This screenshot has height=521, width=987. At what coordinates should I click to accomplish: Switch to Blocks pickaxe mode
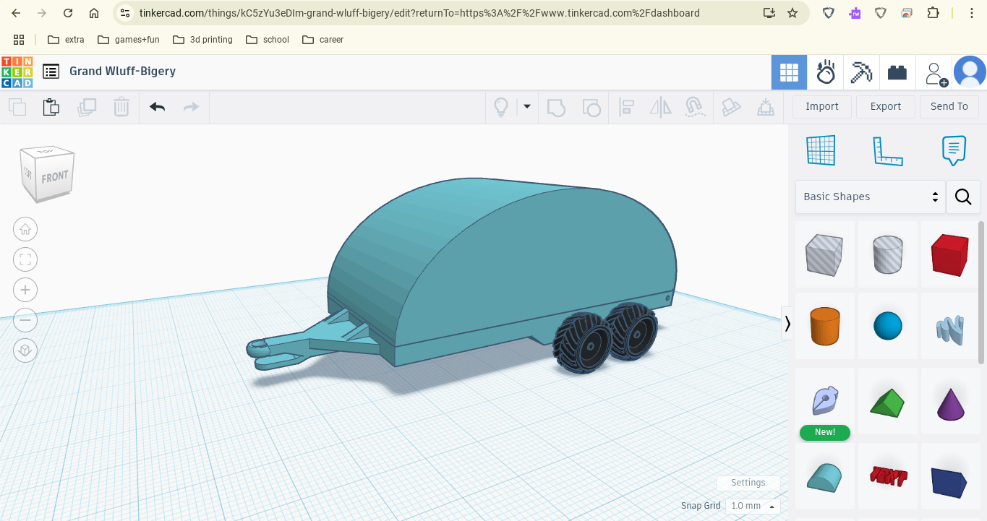click(x=861, y=72)
